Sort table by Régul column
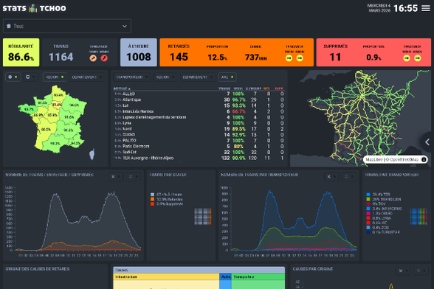Screen dimensions: 434x289 click(238, 88)
